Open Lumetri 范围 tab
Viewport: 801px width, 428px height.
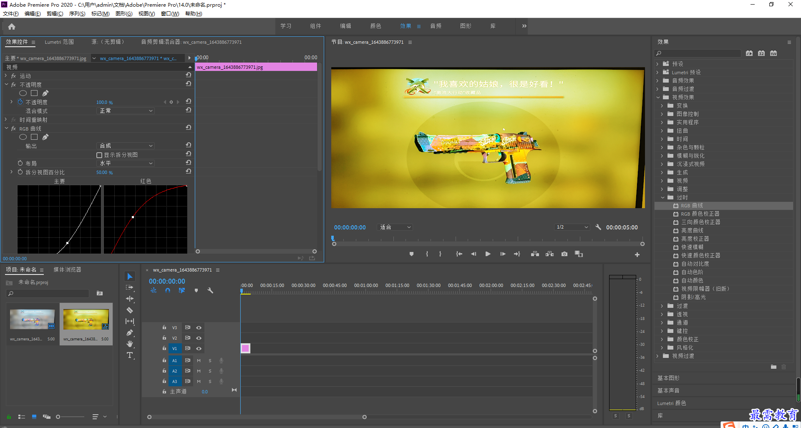[59, 42]
